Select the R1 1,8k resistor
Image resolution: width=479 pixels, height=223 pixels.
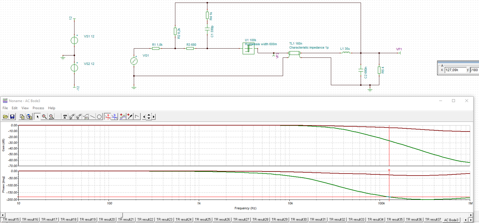click(x=156, y=48)
